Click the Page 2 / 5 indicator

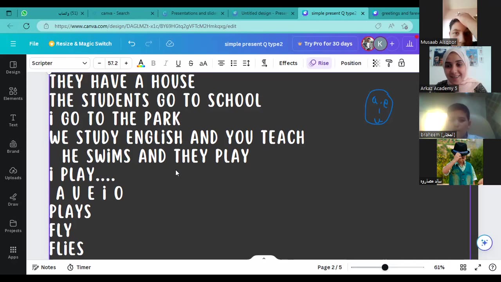(x=330, y=267)
